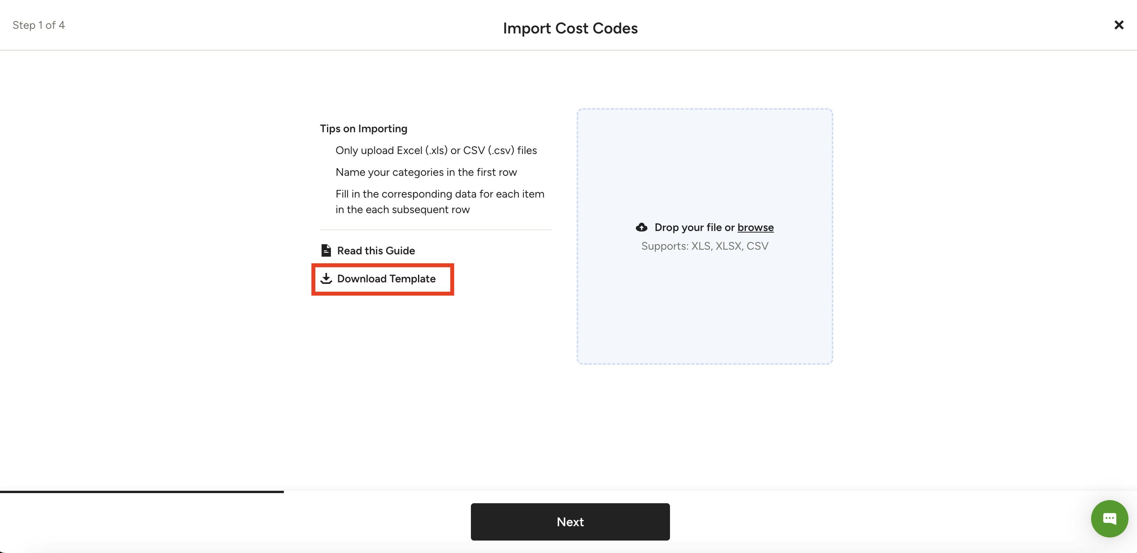Click the Step 1 of 4 label

coord(39,25)
